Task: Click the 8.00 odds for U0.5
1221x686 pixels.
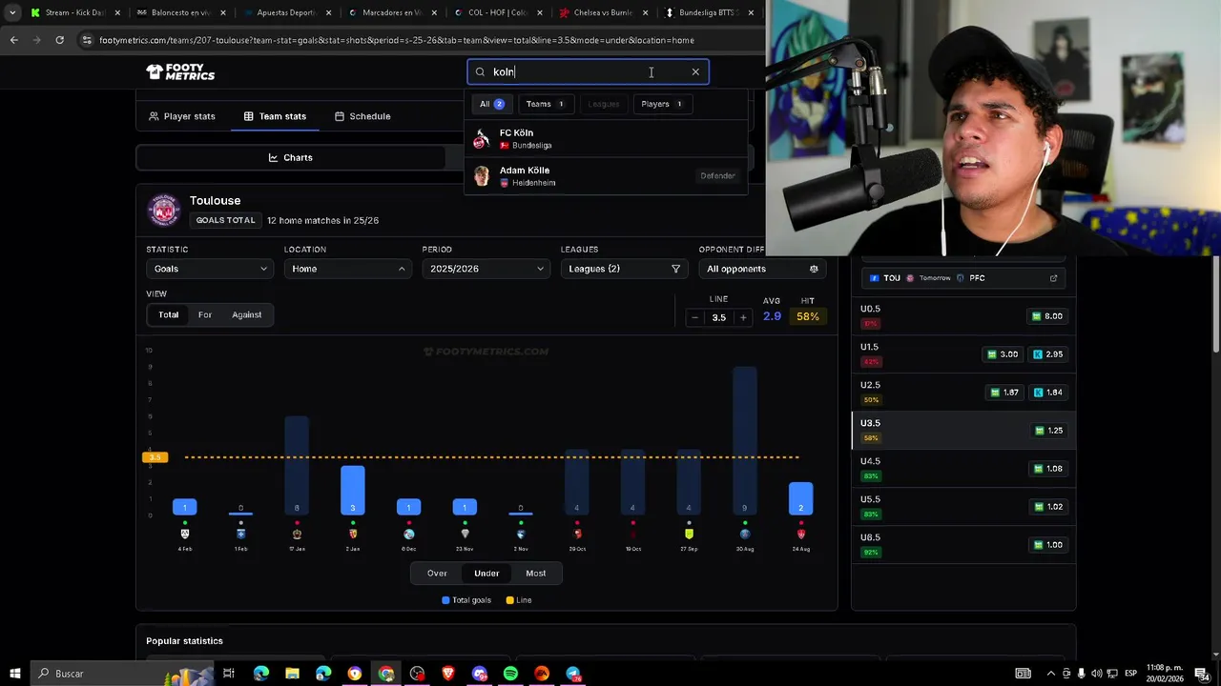Action: click(1046, 316)
